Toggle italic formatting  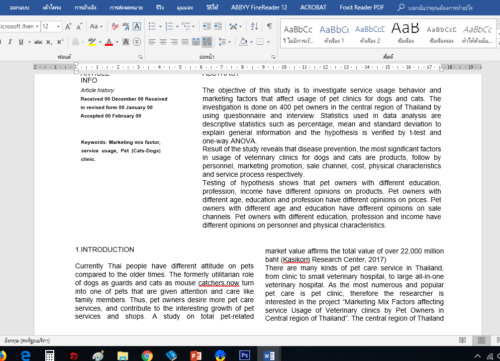(10, 42)
